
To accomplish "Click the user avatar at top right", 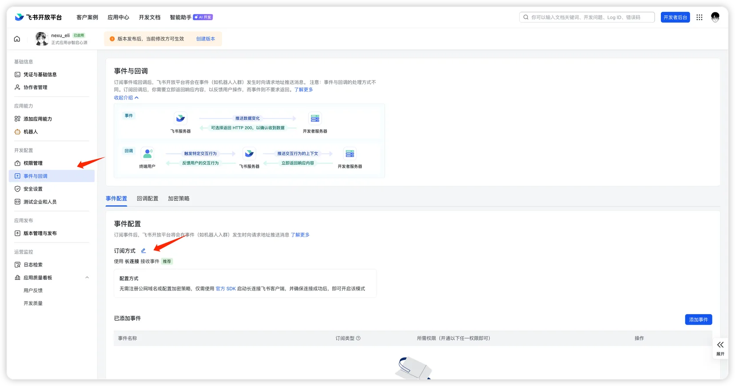I will click(x=715, y=17).
